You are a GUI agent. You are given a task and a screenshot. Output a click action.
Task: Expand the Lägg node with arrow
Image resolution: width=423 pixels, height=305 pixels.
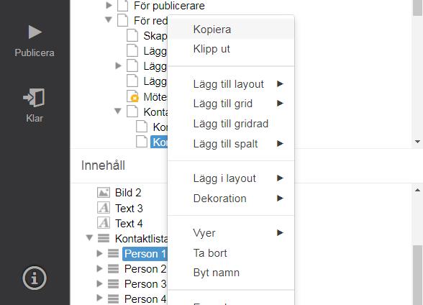118,65
